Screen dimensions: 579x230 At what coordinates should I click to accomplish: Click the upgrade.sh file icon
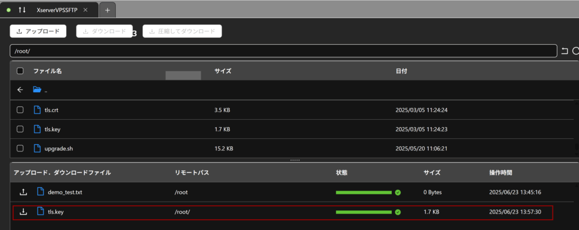[x=37, y=149]
